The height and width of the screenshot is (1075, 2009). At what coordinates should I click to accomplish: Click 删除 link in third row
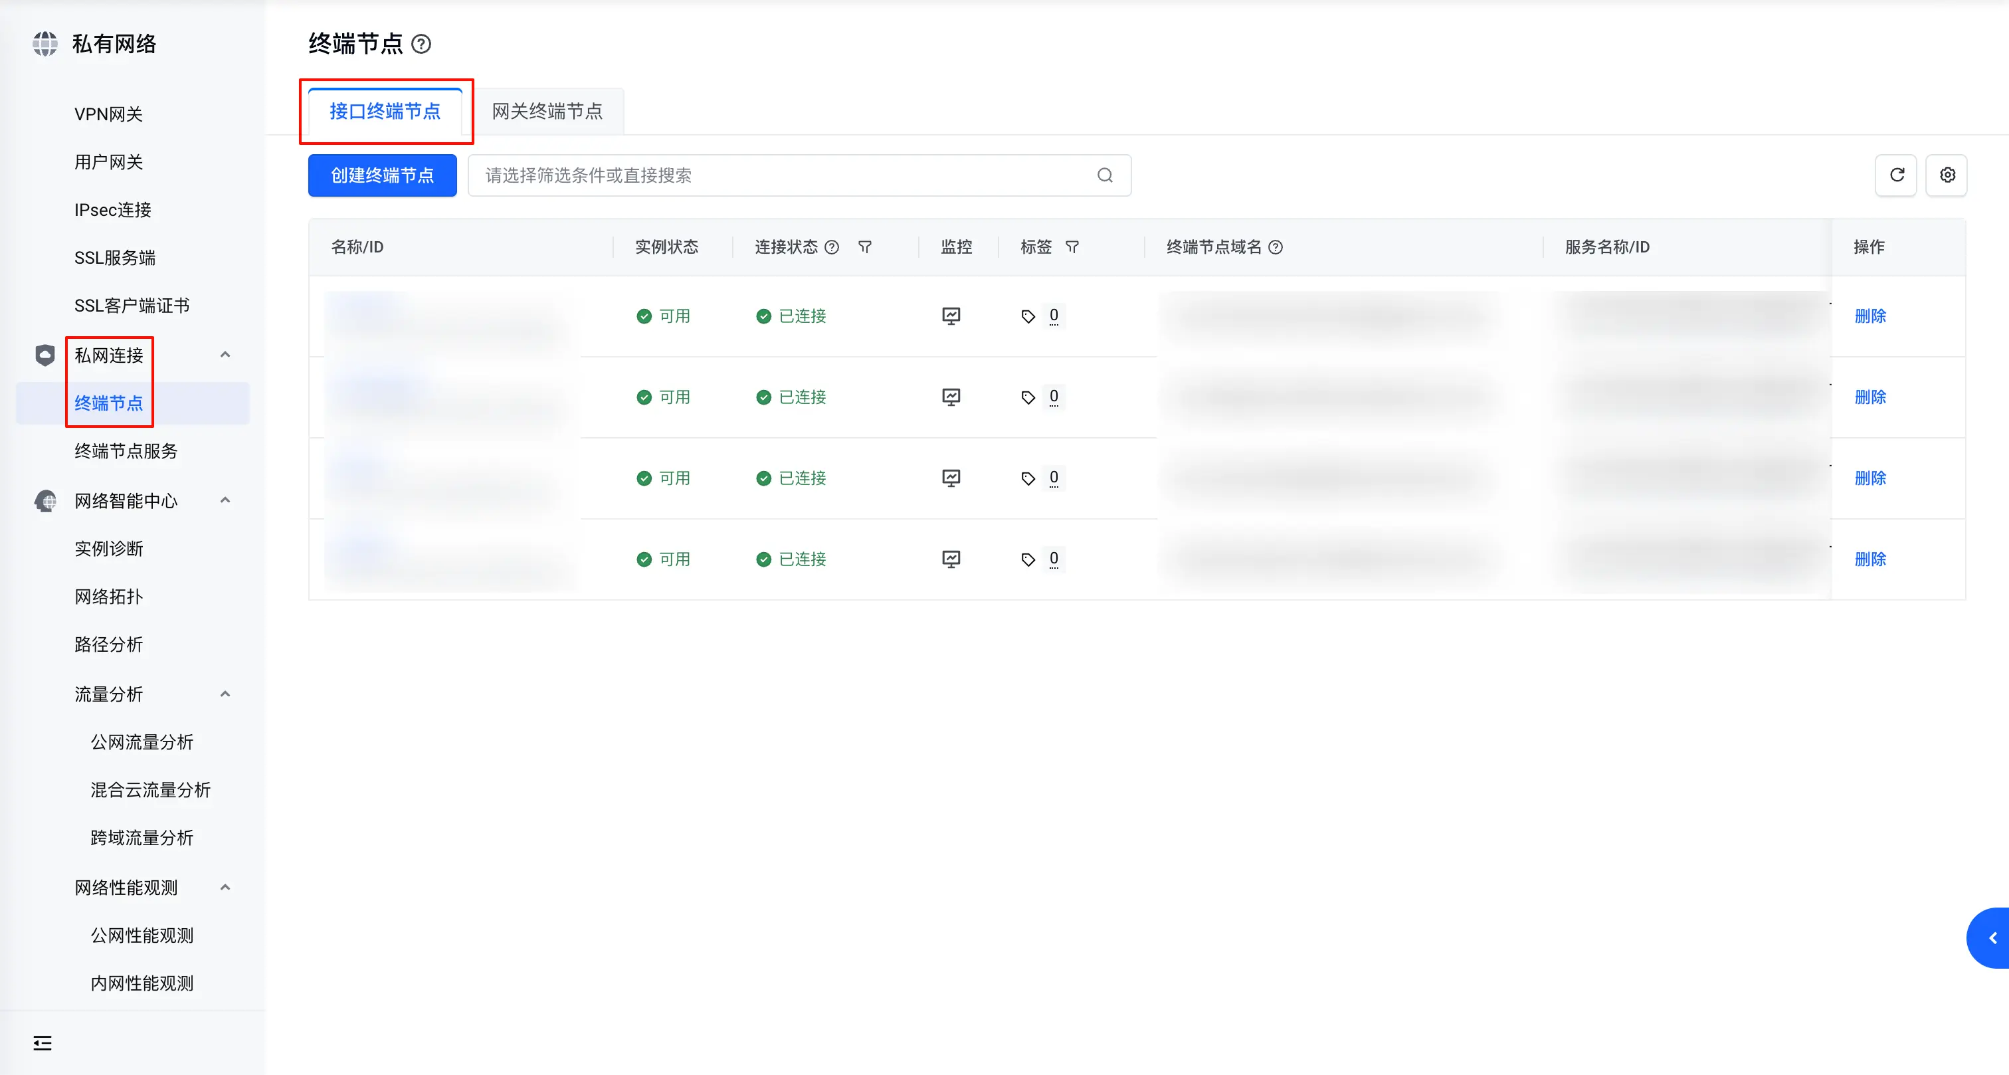pos(1870,478)
